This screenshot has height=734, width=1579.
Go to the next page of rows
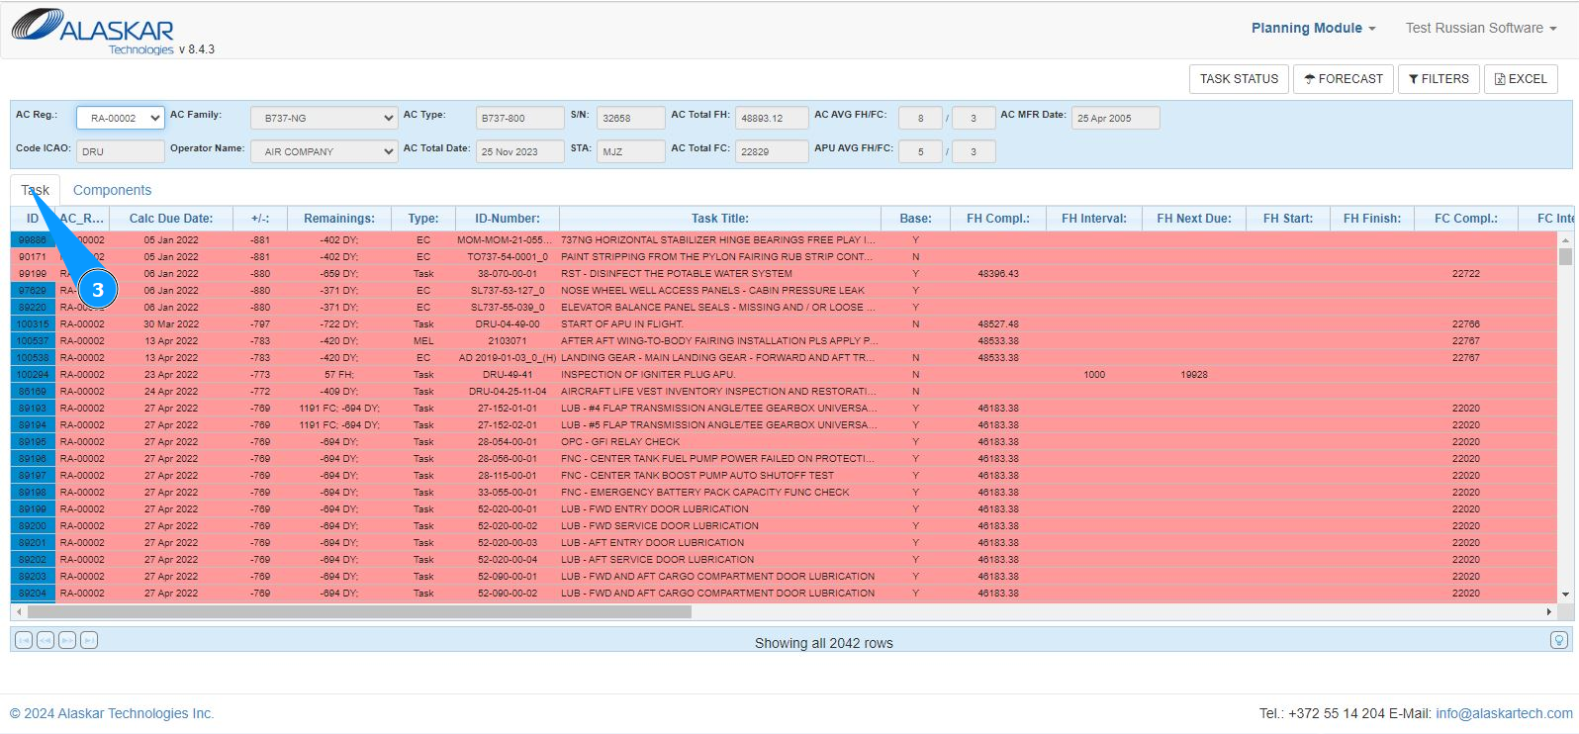(67, 640)
